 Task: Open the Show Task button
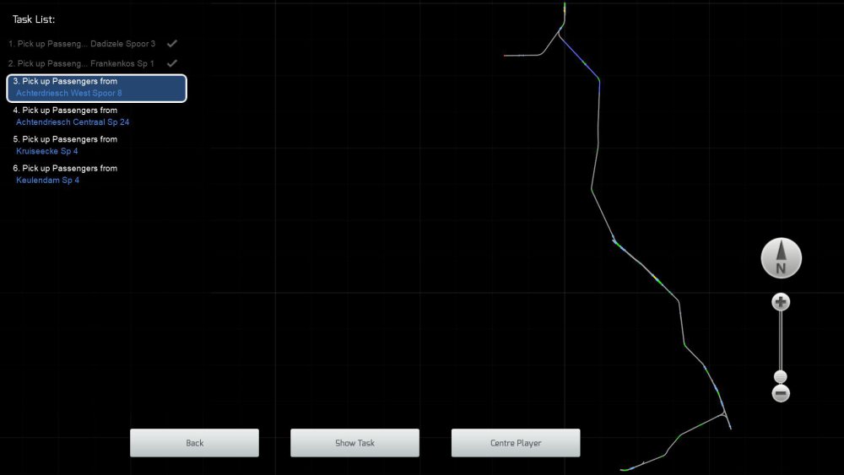point(354,443)
